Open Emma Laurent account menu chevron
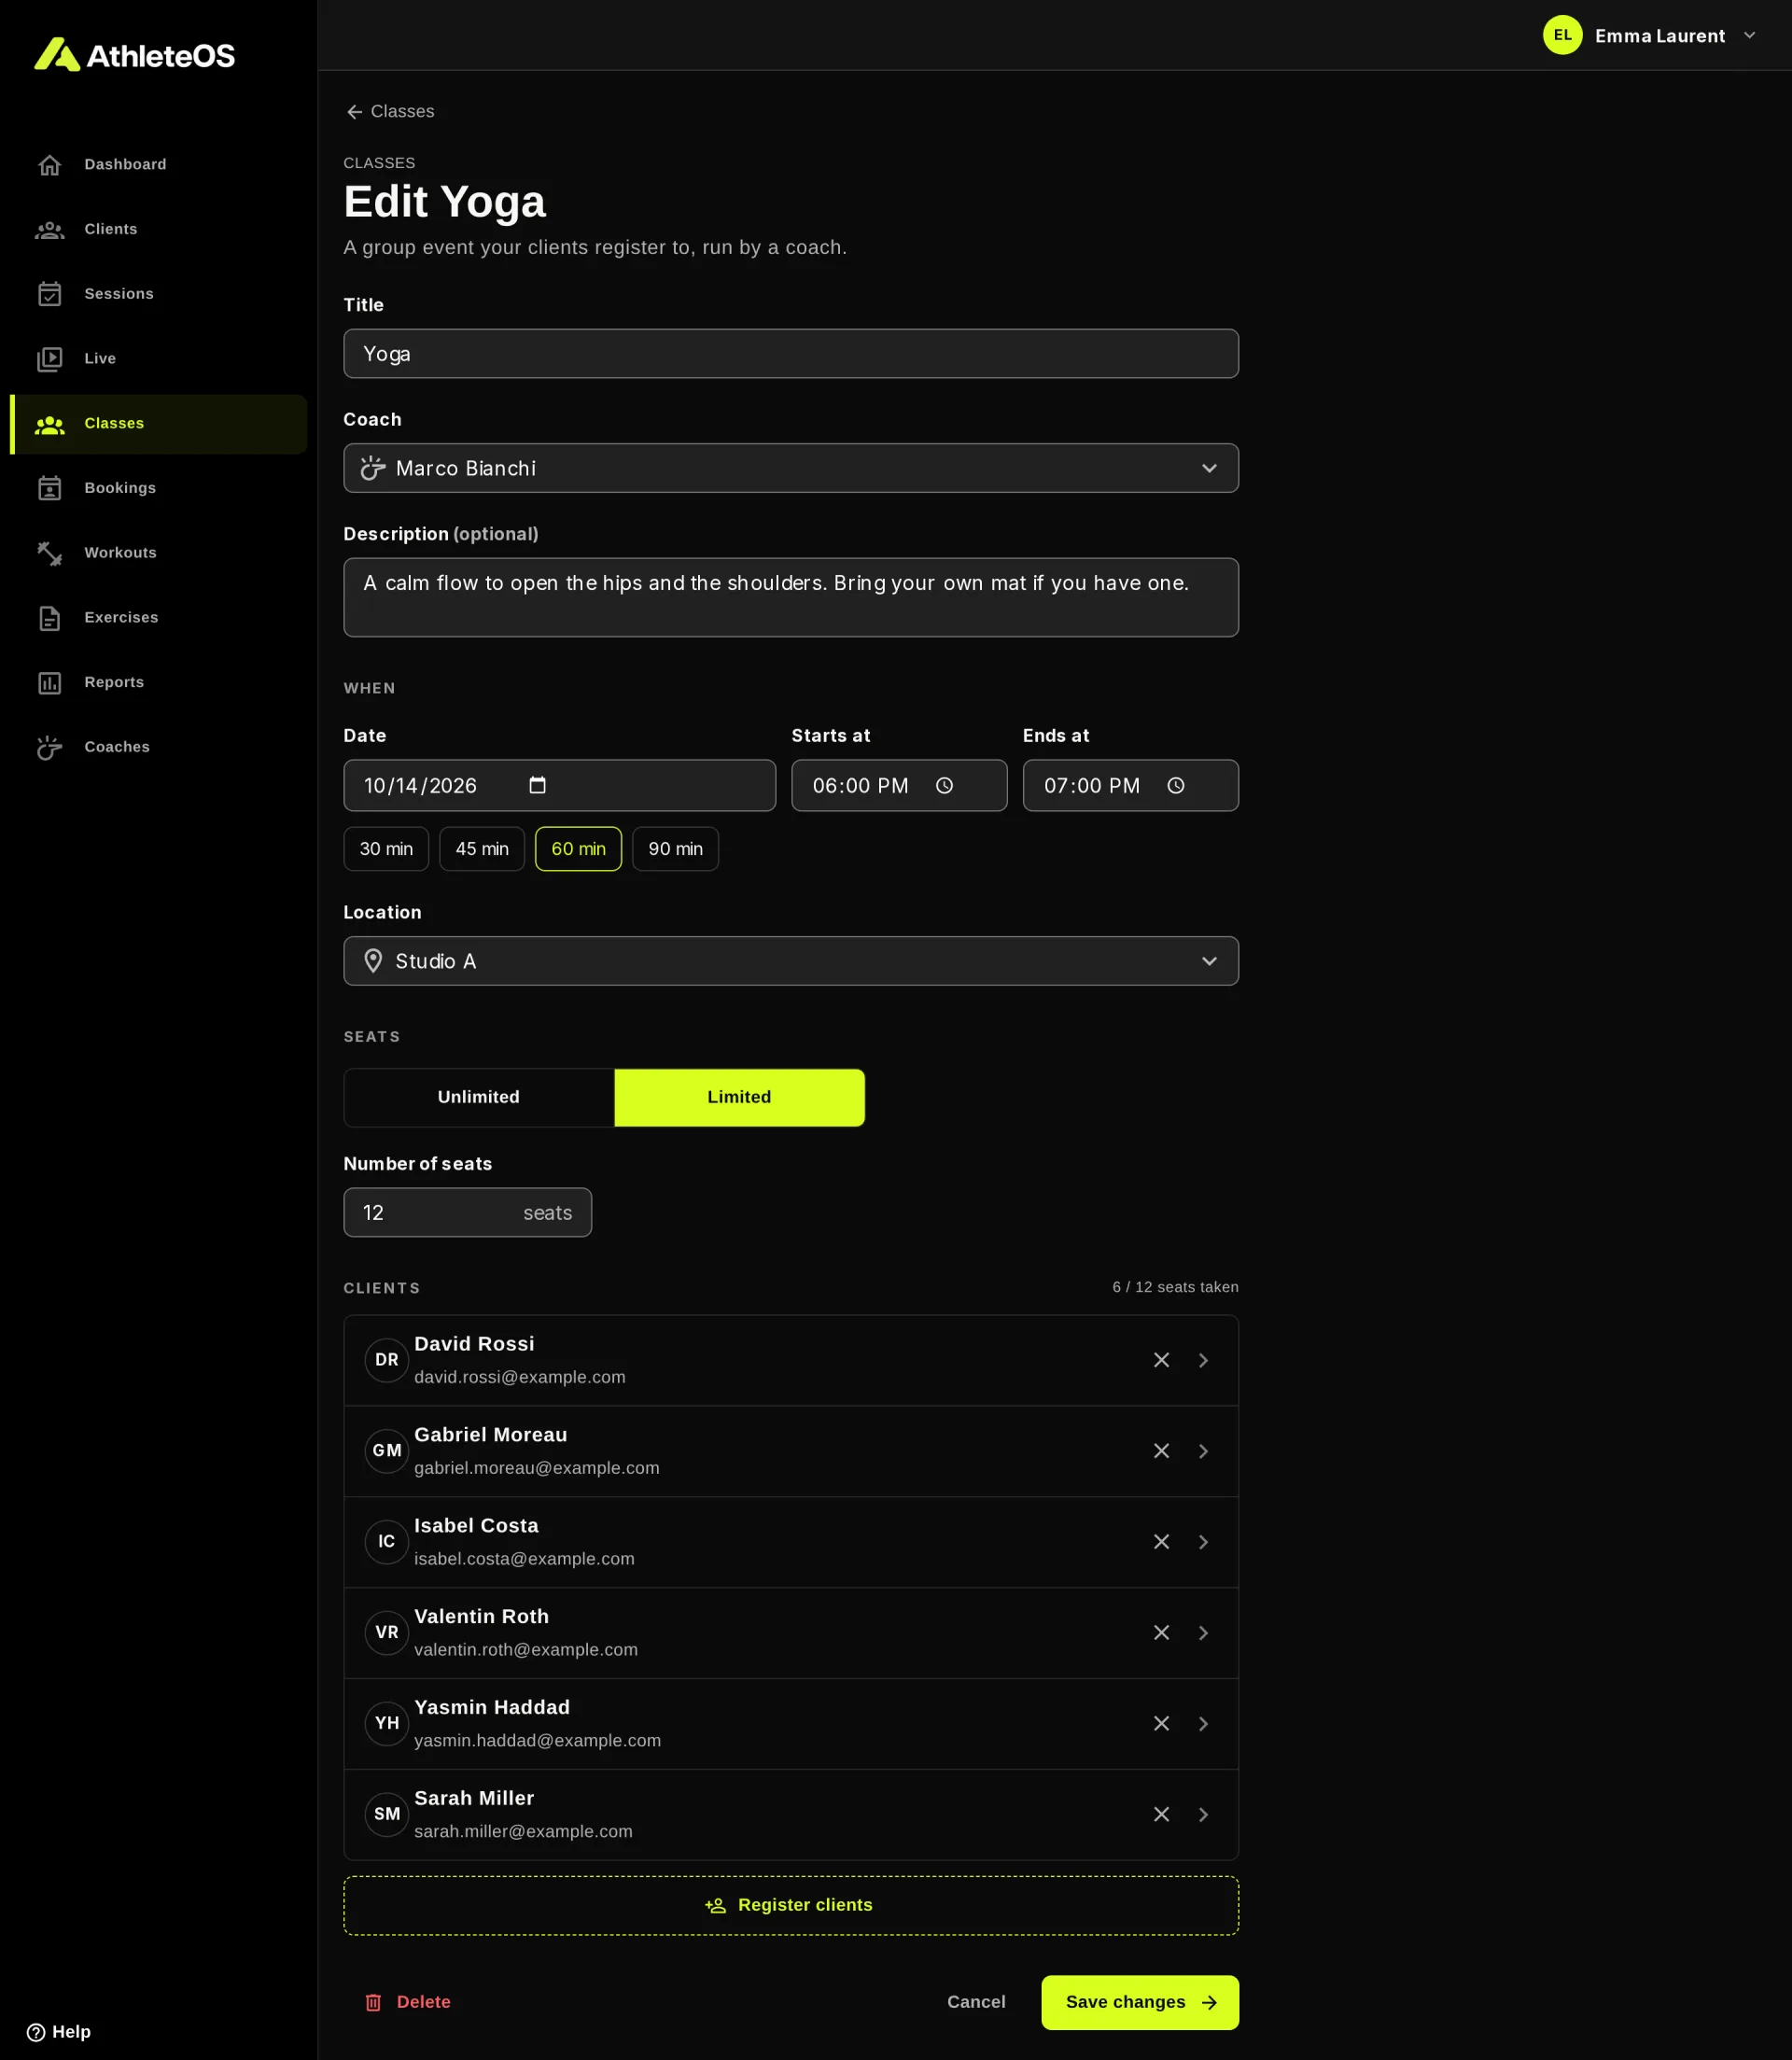 [x=1750, y=35]
